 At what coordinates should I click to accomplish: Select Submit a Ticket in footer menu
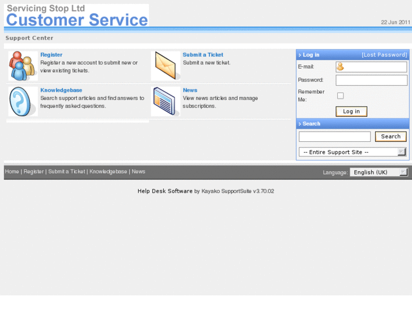(67, 171)
